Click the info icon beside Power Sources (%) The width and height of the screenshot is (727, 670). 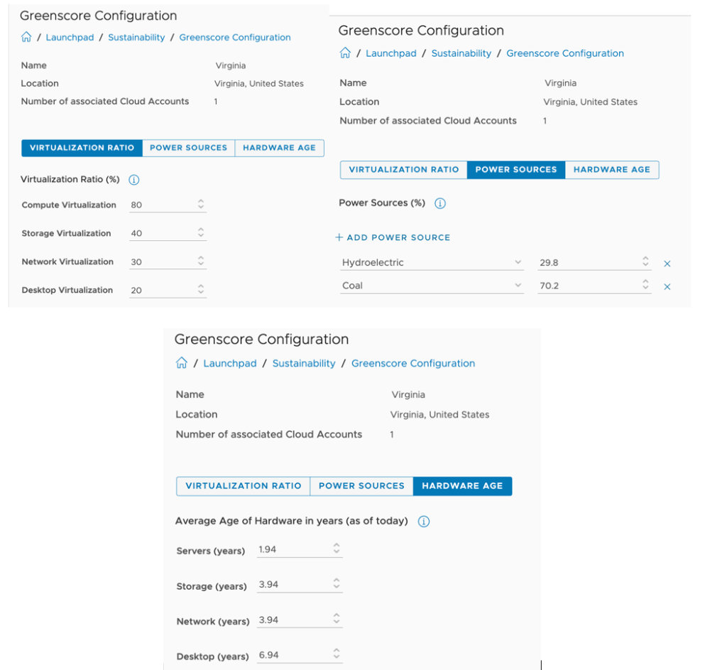coord(439,203)
